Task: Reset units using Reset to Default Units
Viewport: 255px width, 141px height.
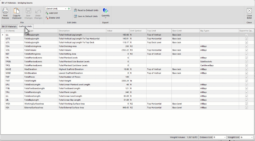Action: click(x=86, y=10)
